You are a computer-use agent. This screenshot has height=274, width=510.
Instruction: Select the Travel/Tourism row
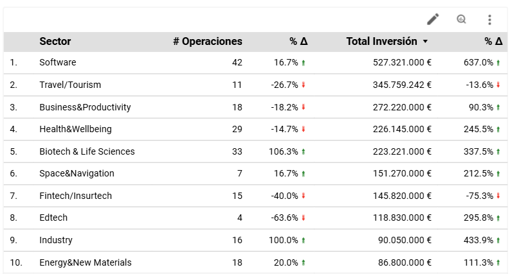(70, 85)
